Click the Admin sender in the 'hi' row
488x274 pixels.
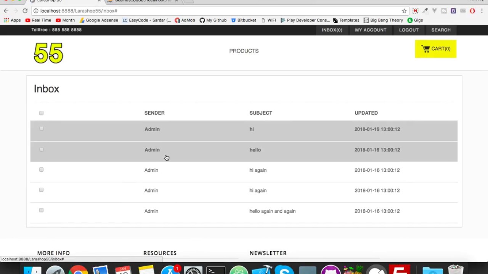click(152, 129)
